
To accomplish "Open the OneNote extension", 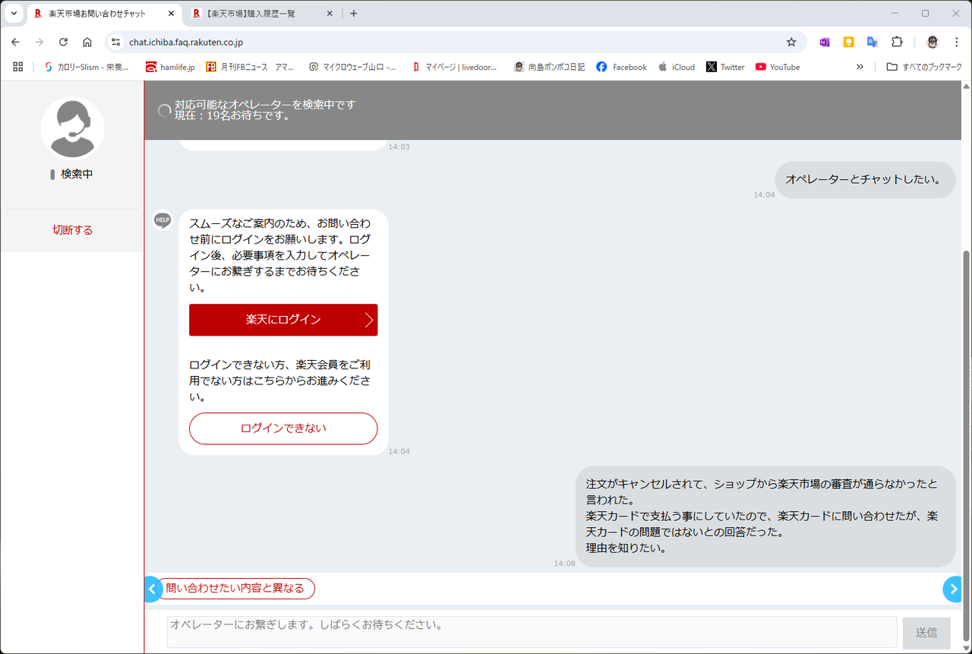I will pos(825,43).
